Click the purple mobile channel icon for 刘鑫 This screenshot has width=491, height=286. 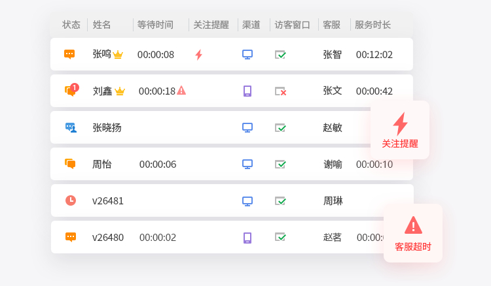tap(247, 91)
